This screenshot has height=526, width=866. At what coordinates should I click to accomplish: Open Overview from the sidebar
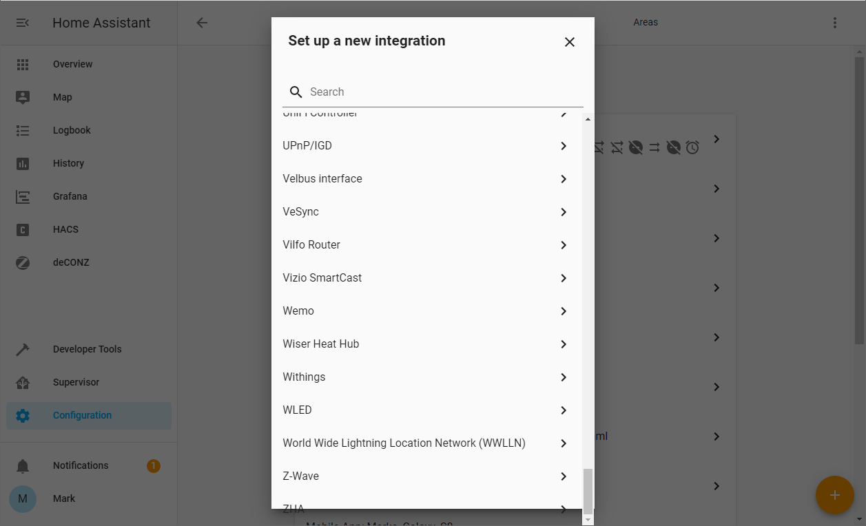click(x=89, y=64)
